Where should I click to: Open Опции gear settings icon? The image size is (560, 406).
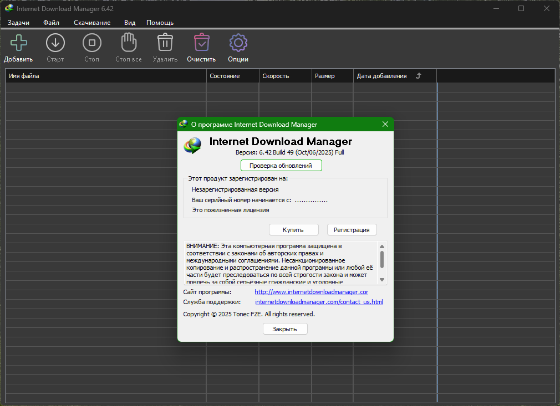tap(238, 43)
